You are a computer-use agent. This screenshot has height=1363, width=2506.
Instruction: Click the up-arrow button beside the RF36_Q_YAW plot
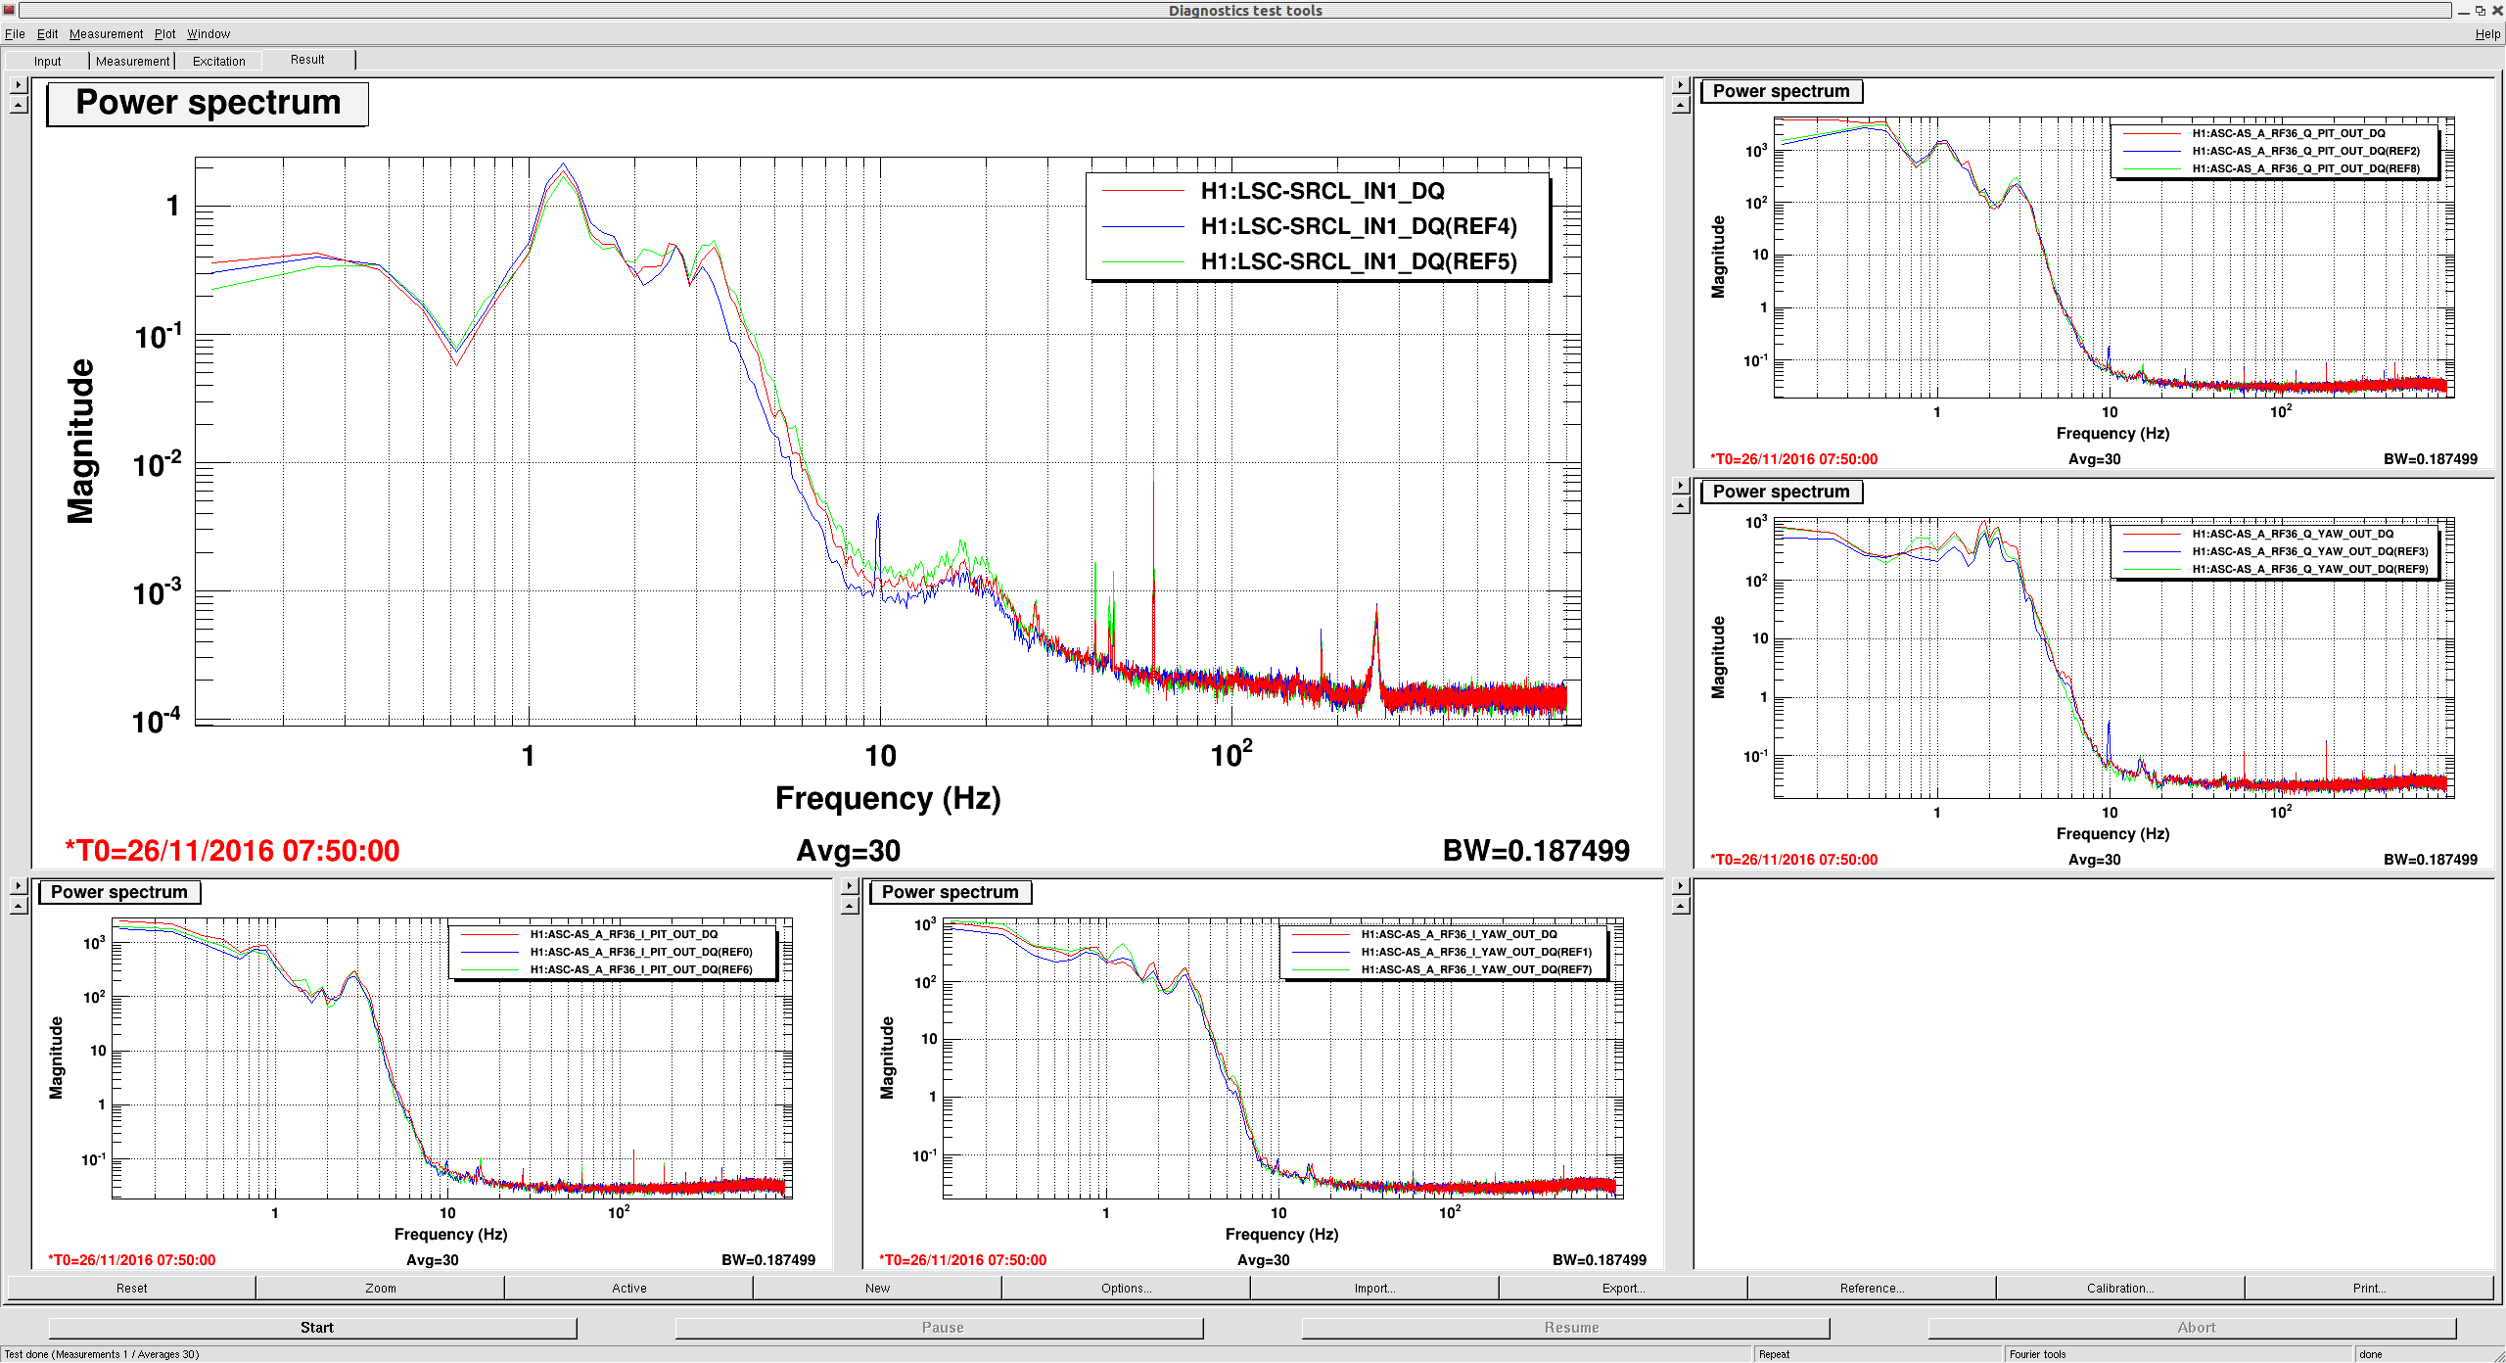(x=1681, y=505)
